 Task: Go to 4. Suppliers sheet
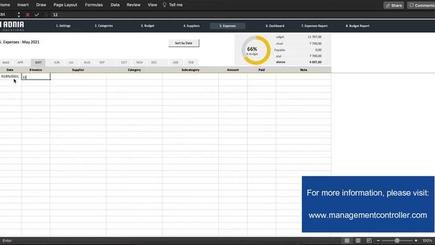coord(192,26)
